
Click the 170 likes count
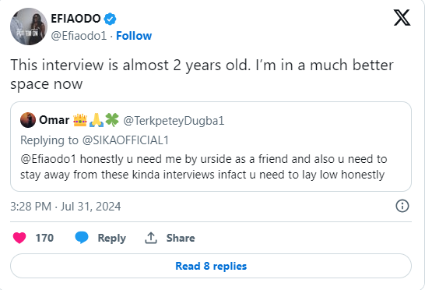coord(44,238)
